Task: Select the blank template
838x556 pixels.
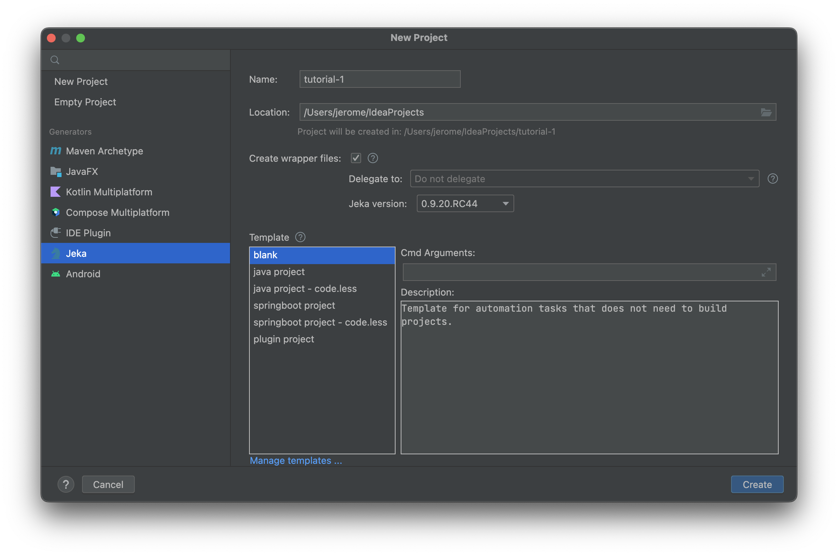Action: coord(322,255)
